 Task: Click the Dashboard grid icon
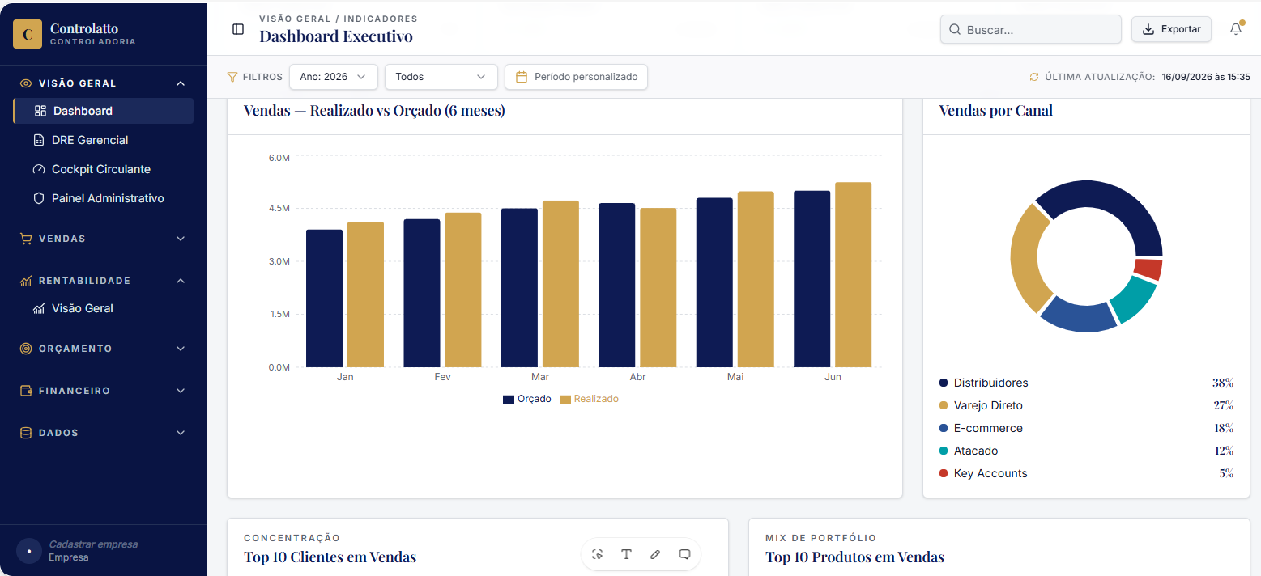pos(40,111)
